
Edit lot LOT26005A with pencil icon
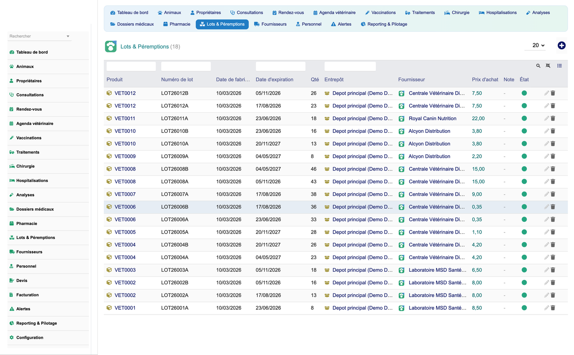pyautogui.click(x=547, y=232)
